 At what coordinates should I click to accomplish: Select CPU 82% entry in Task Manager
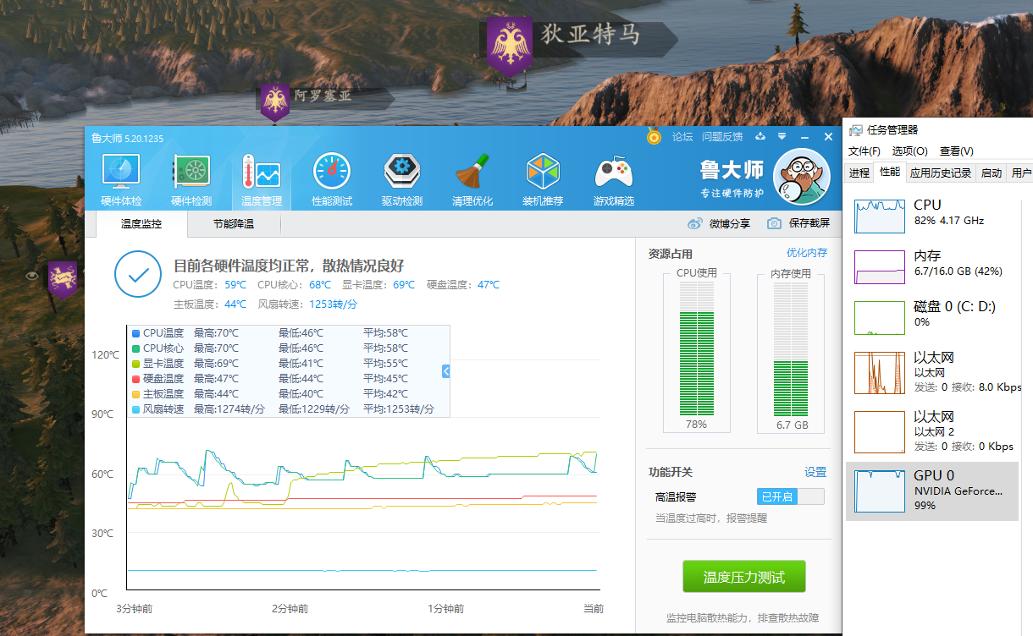[x=932, y=216]
